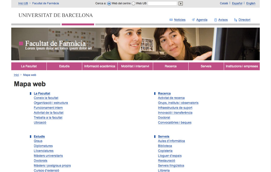The height and width of the screenshot is (172, 271).
Task: Open Diplomatures link
Action: [x=43, y=146]
